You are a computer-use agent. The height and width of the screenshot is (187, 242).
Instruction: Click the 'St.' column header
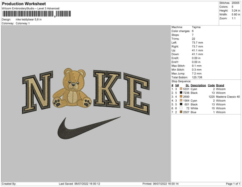[188, 85]
